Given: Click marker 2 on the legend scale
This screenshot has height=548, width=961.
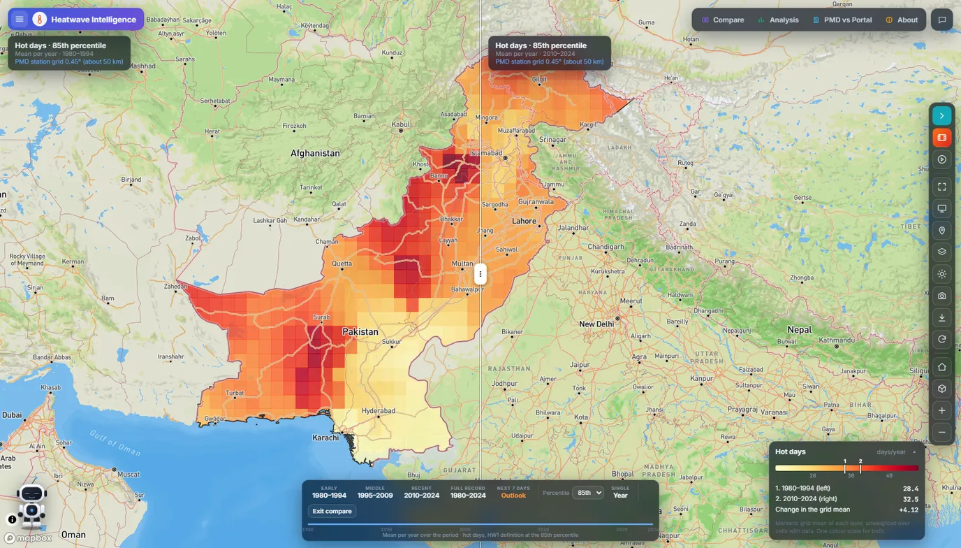Looking at the screenshot, I should 860,466.
